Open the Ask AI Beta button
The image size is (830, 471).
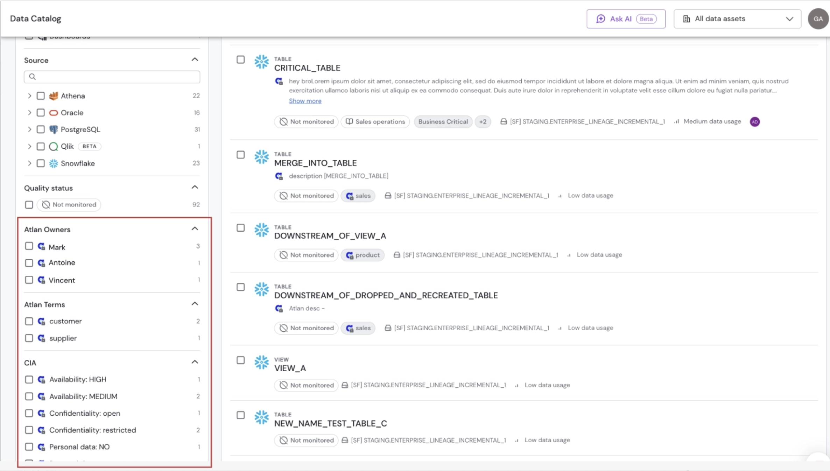click(x=626, y=19)
